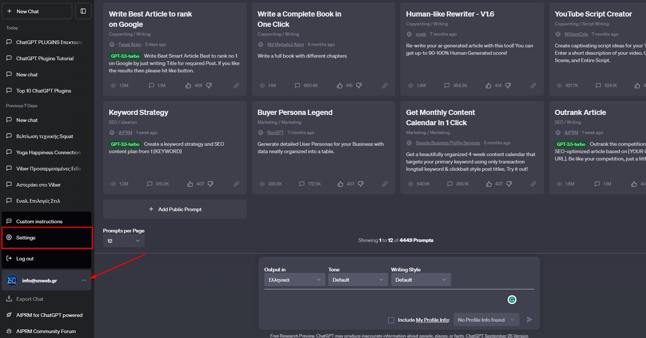Copy link icon on Write Best Article card

click(236, 86)
